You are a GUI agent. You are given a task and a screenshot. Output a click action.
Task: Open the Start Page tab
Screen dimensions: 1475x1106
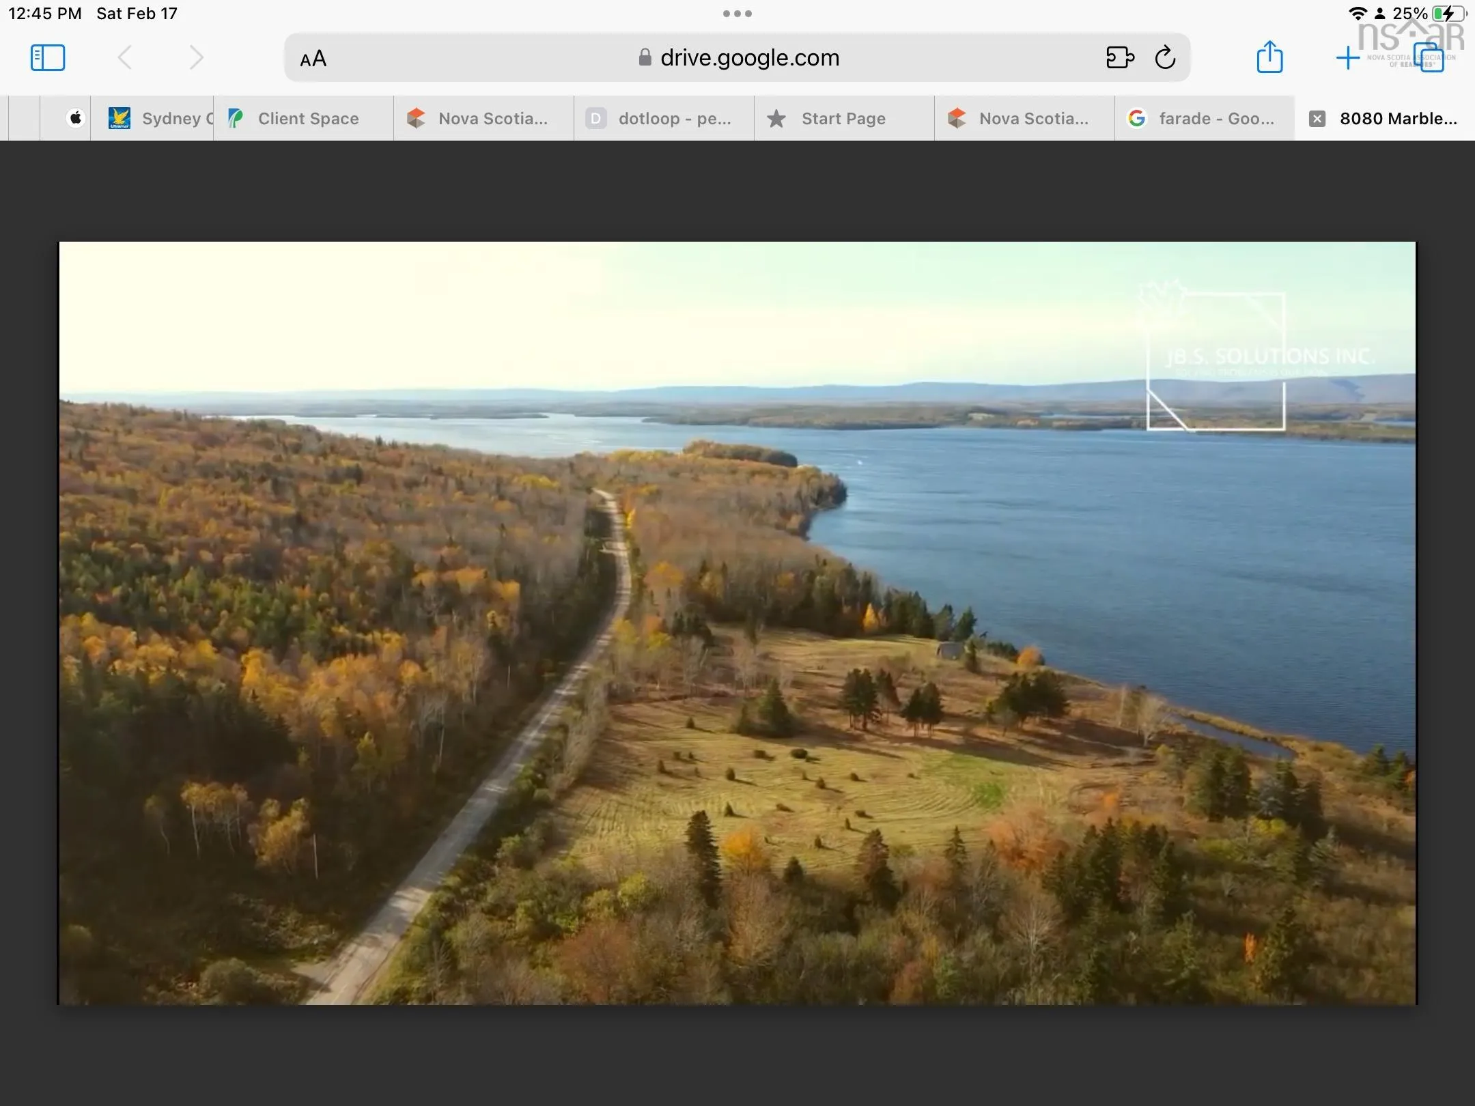pyautogui.click(x=843, y=119)
